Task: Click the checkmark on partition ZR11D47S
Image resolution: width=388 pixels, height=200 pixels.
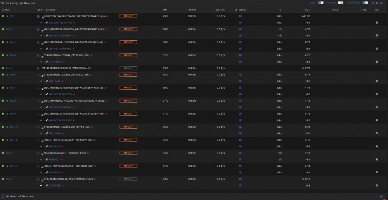Action: [x=41, y=81]
